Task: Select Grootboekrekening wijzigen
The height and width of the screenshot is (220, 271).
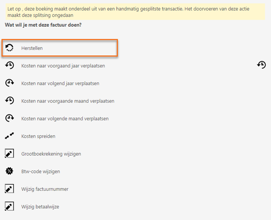Action: click(x=51, y=154)
